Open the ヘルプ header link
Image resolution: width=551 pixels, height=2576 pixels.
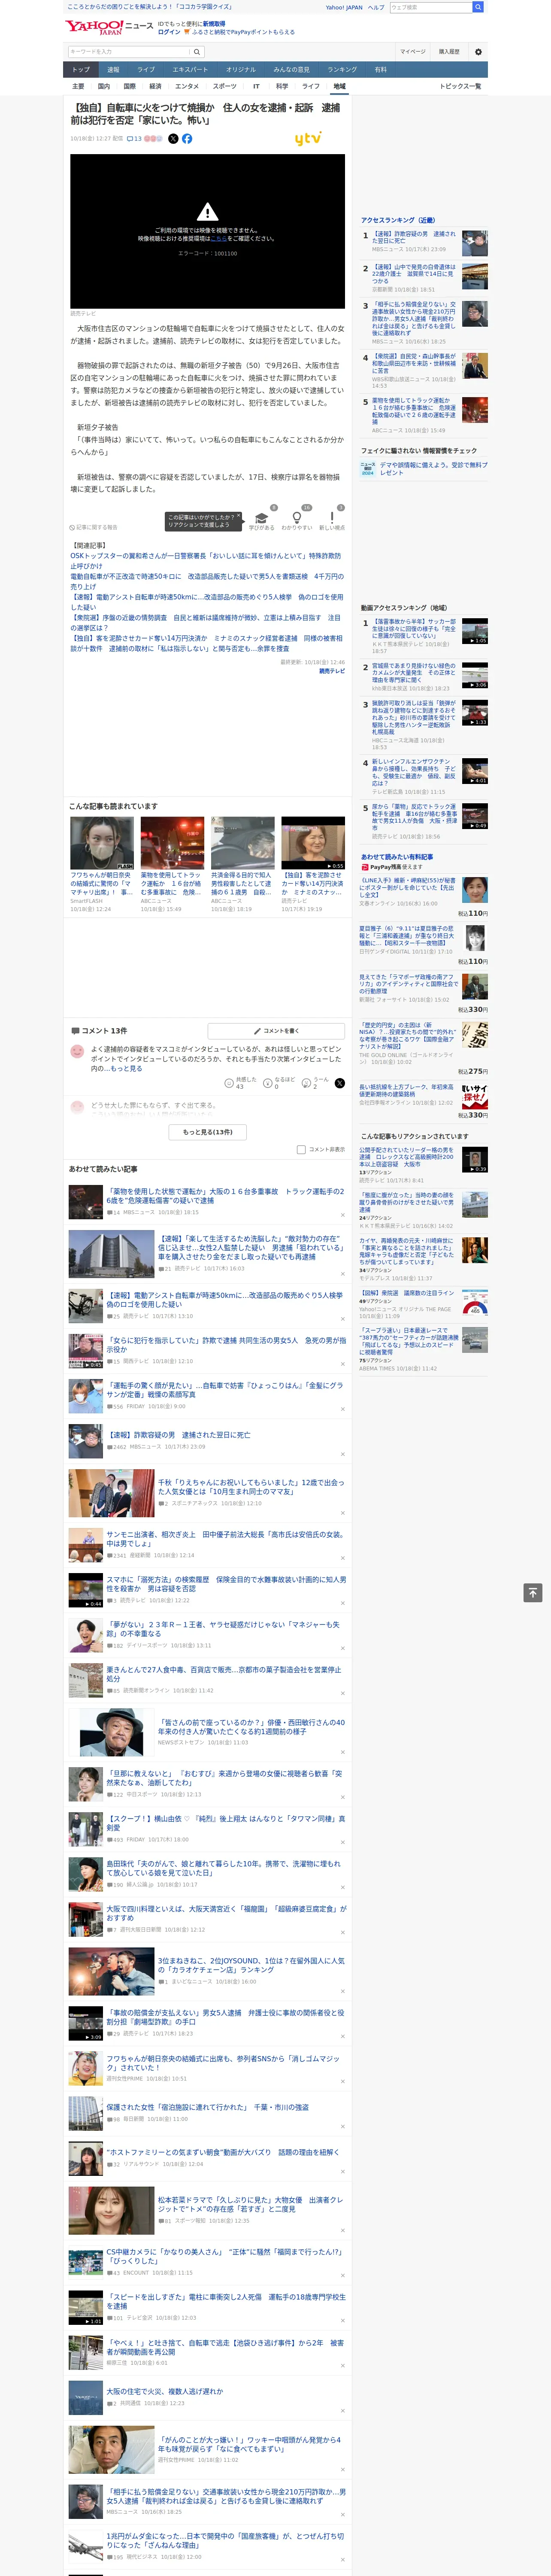coord(376,7)
